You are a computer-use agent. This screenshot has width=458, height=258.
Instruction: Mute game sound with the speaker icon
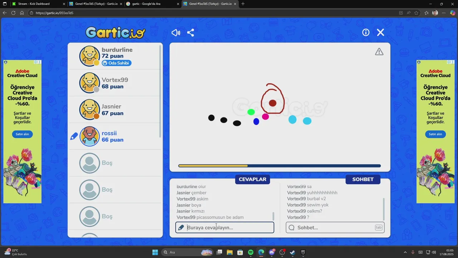coord(176,33)
